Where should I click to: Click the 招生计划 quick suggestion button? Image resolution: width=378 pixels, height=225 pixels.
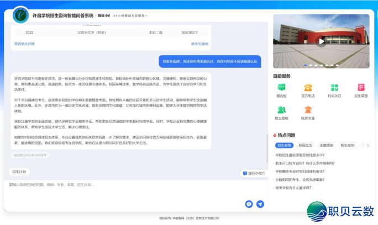(19, 172)
